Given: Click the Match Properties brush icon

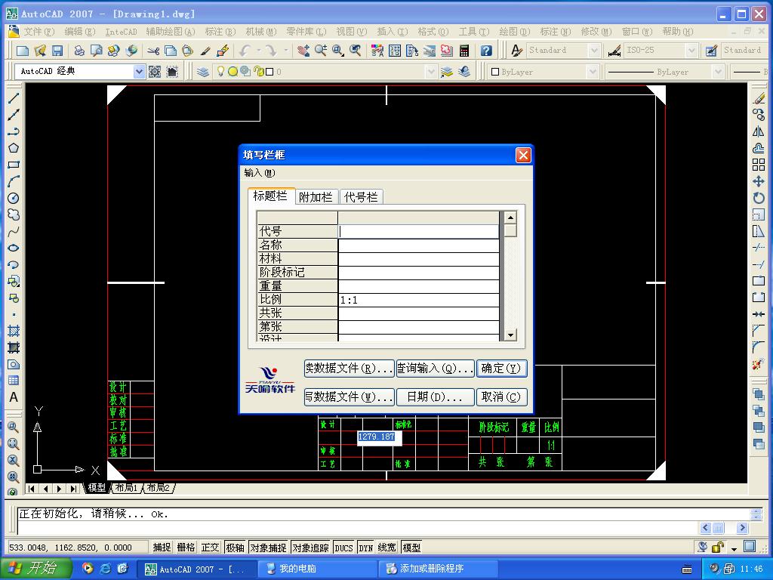Looking at the screenshot, I should [x=205, y=51].
